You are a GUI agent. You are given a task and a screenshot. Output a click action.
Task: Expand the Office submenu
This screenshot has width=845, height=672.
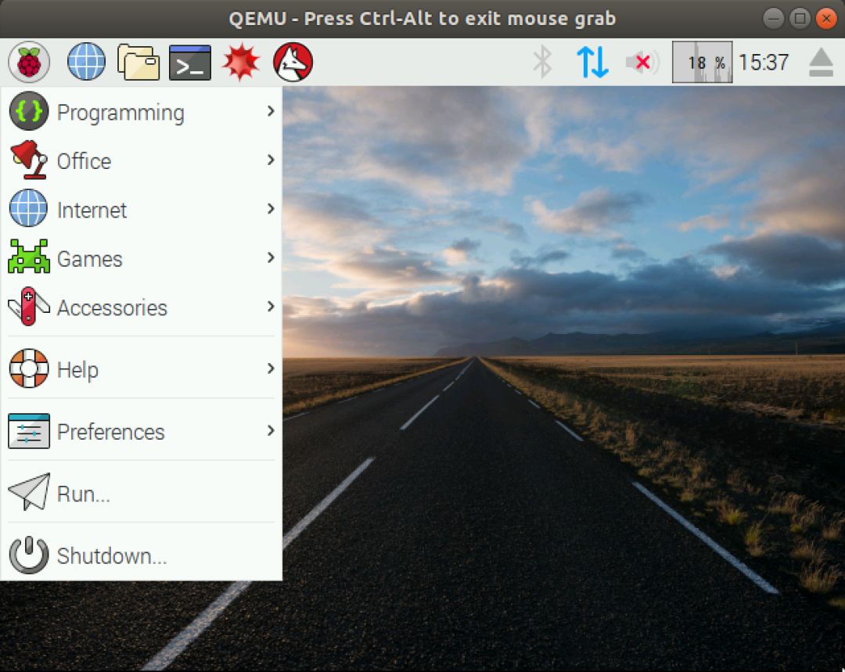pos(141,160)
